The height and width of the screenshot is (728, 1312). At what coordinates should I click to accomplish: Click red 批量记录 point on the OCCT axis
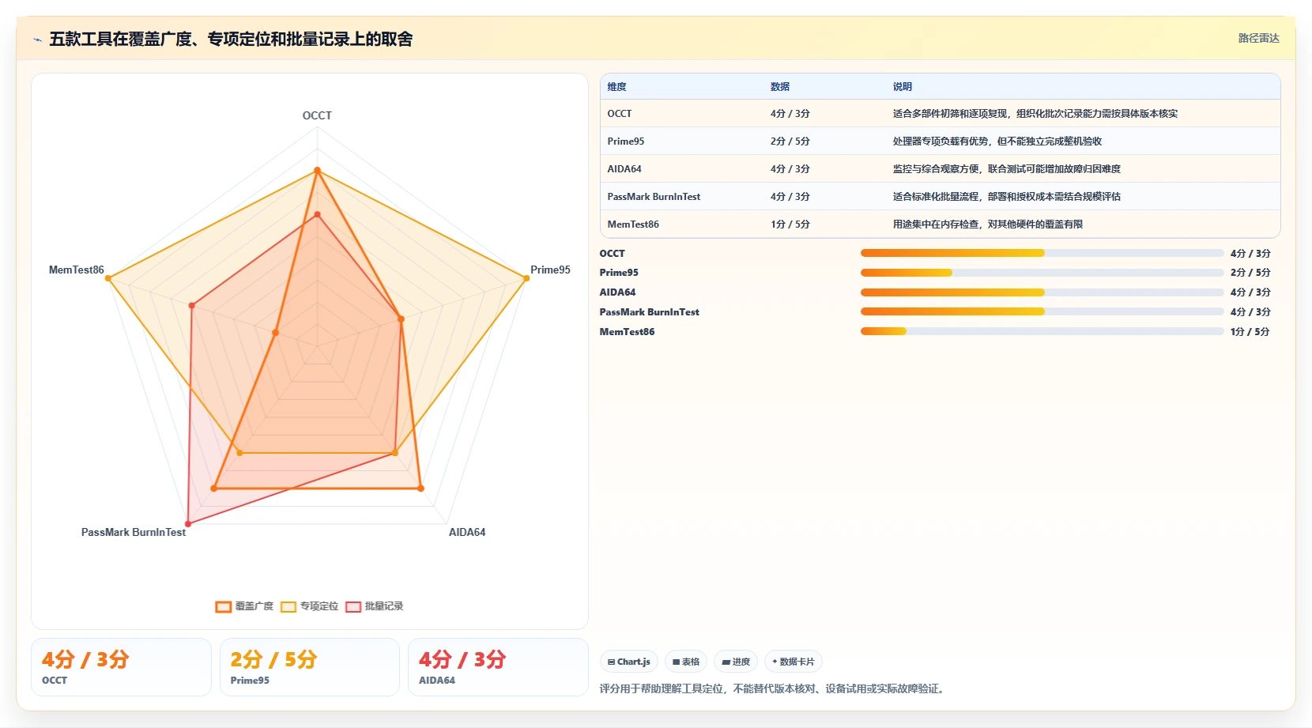(317, 214)
